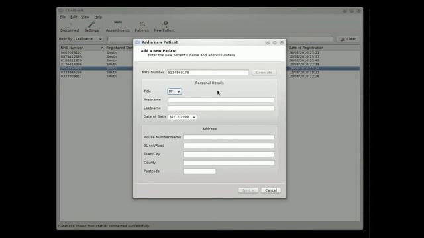Screen dimensions: 424x238
Task: Click the Generate NHS number button
Action: click(x=264, y=73)
